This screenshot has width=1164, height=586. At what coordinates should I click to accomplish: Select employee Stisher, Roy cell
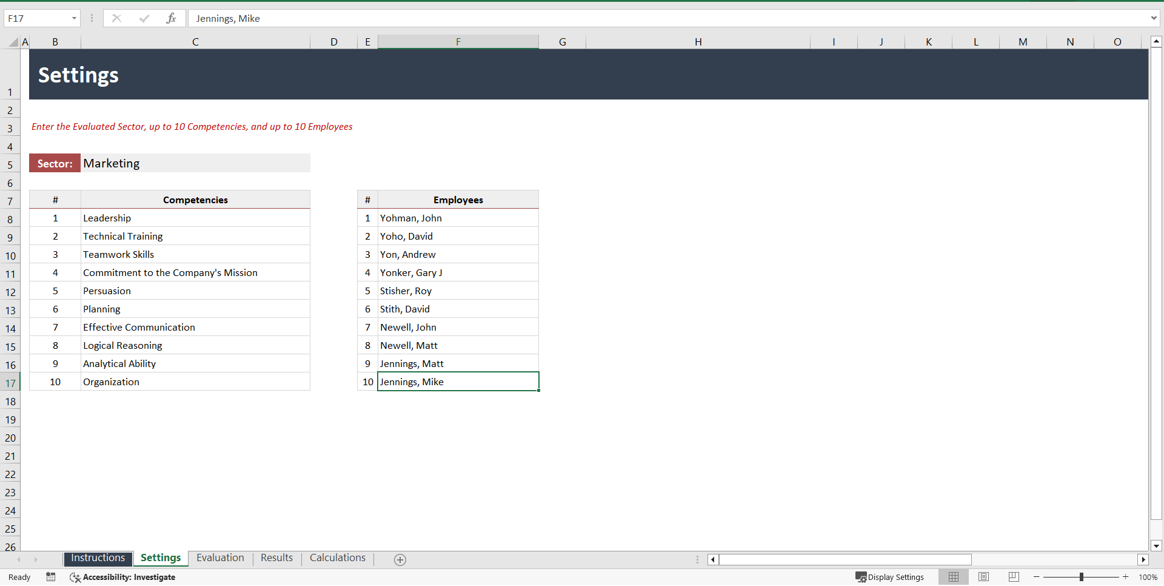tap(458, 291)
